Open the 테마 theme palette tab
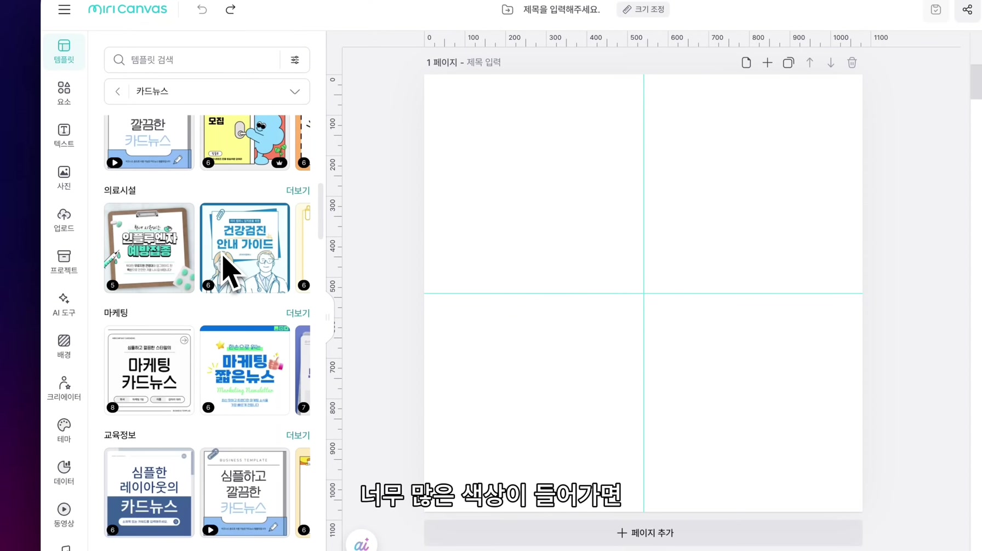Viewport: 982px width, 551px height. [x=64, y=431]
